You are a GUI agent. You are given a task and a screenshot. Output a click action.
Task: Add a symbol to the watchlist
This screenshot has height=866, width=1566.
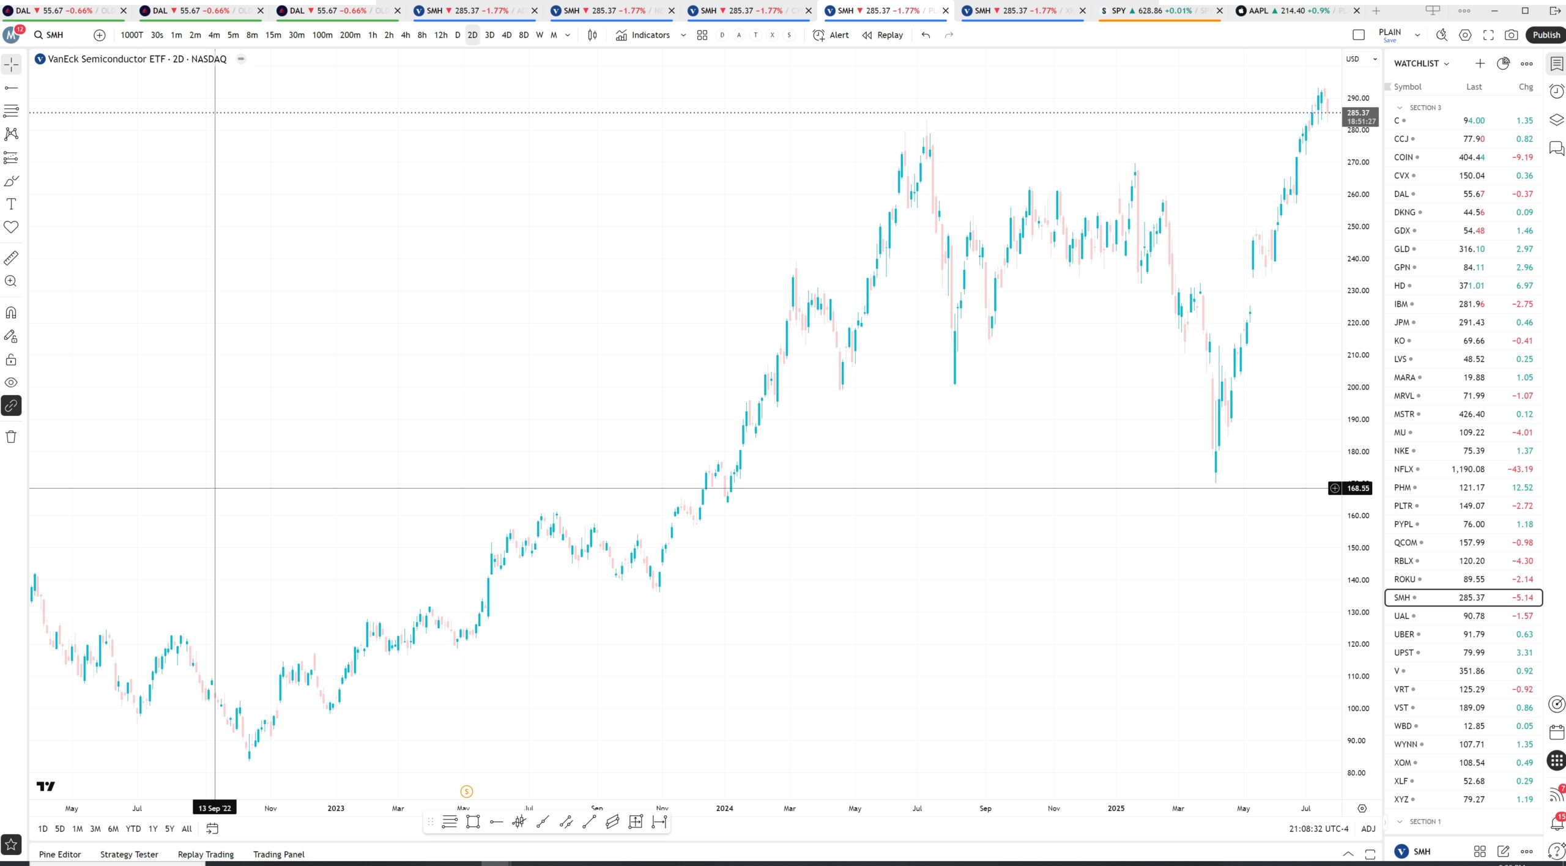point(1480,64)
